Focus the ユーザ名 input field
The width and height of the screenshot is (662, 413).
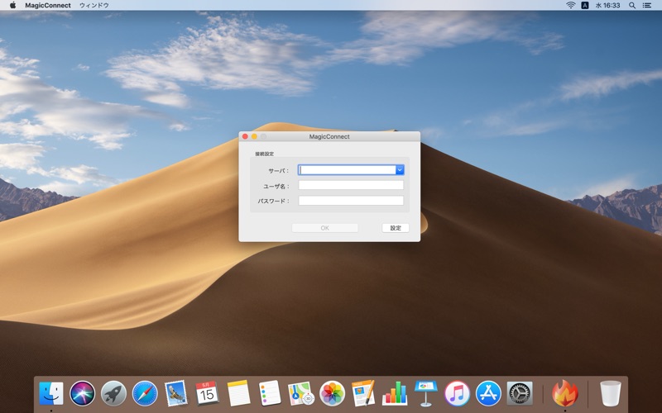pyautogui.click(x=351, y=185)
